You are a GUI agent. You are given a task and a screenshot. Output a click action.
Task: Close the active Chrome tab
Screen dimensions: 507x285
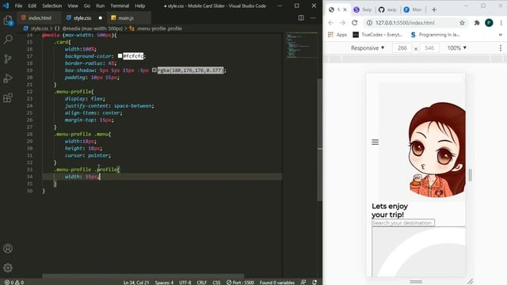345,9
